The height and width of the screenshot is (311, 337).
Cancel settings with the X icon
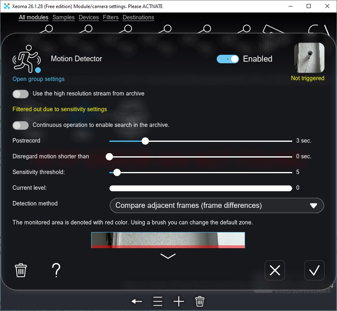(x=274, y=270)
